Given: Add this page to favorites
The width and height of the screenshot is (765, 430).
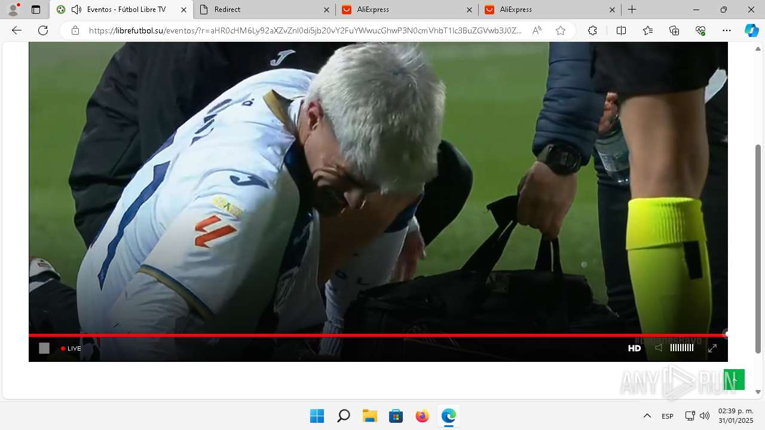Looking at the screenshot, I should coord(561,30).
